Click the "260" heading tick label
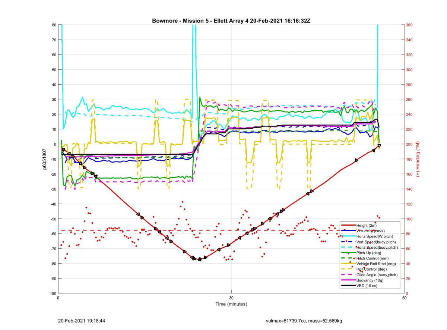The height and width of the screenshot is (330, 447). [410, 100]
